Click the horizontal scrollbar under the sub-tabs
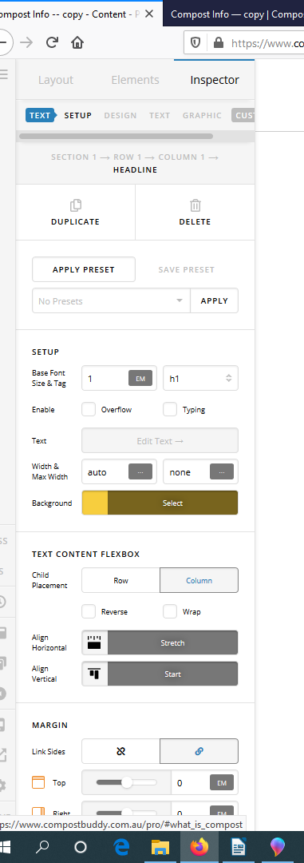Viewport: 304px width, 863px height. (116, 136)
